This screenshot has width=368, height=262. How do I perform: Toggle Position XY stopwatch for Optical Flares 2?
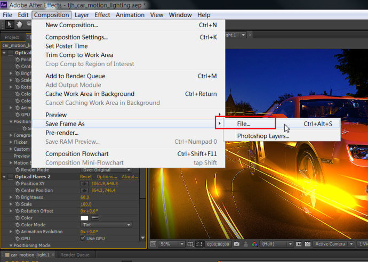[18, 184]
